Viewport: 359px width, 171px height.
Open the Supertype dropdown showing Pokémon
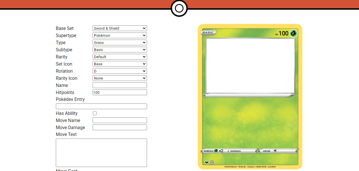click(x=120, y=35)
